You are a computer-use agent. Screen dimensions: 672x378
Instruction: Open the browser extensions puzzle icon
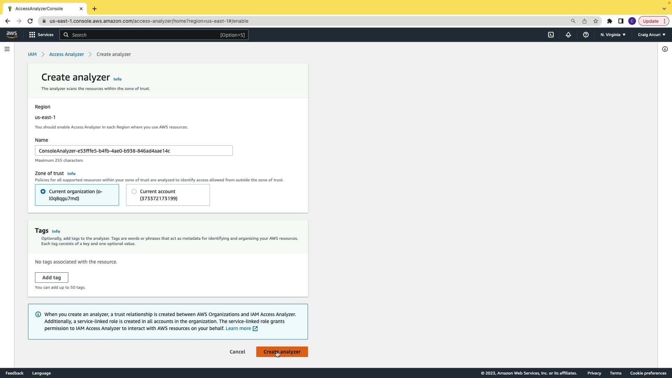(610, 21)
